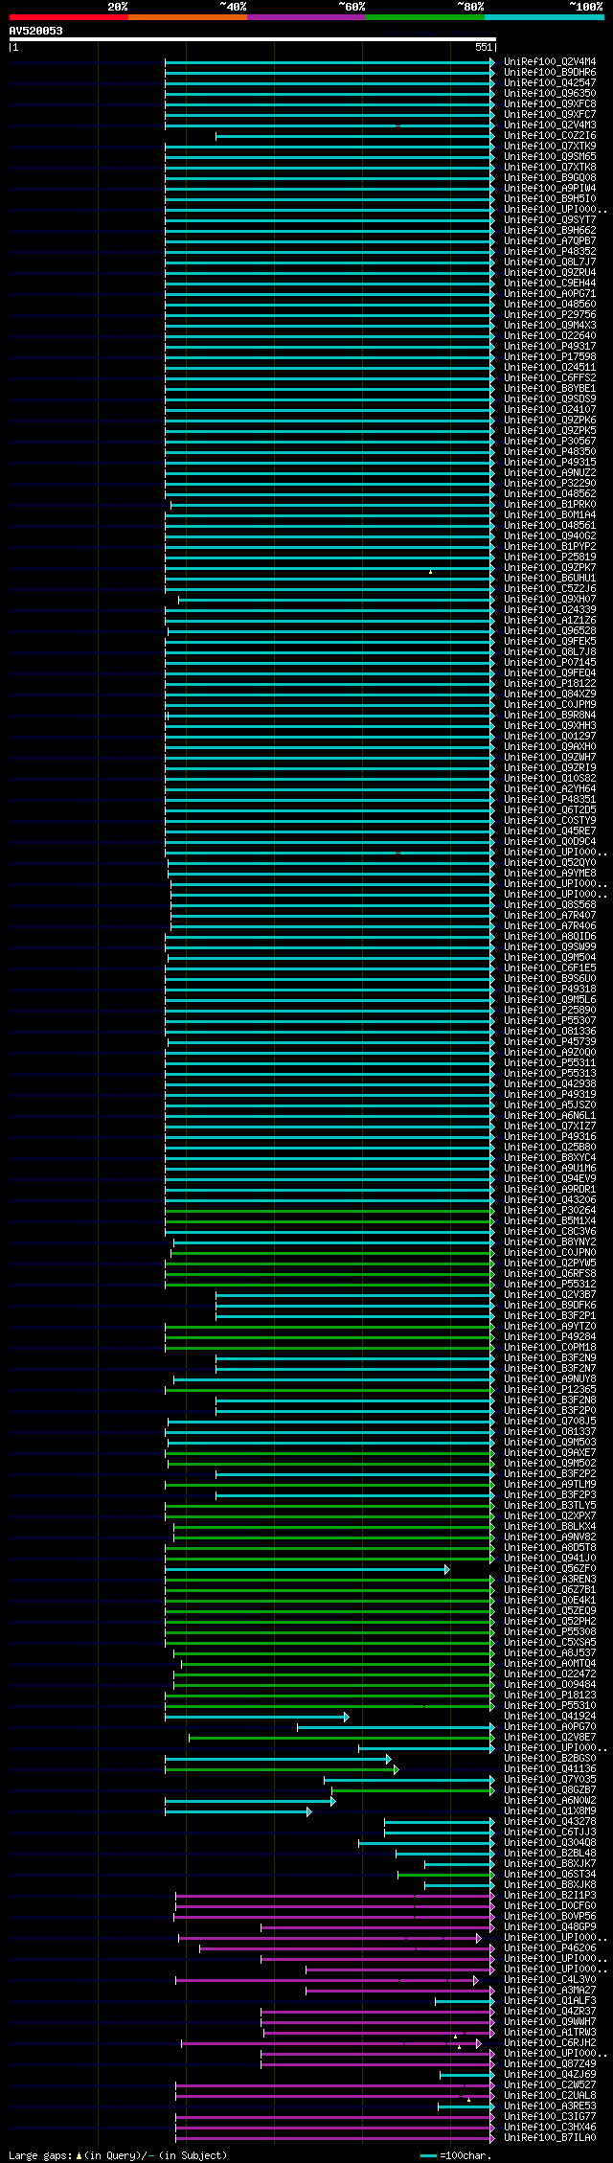
Task: Select the UniRef100_Q8GZB7 label
Action: (550, 1790)
